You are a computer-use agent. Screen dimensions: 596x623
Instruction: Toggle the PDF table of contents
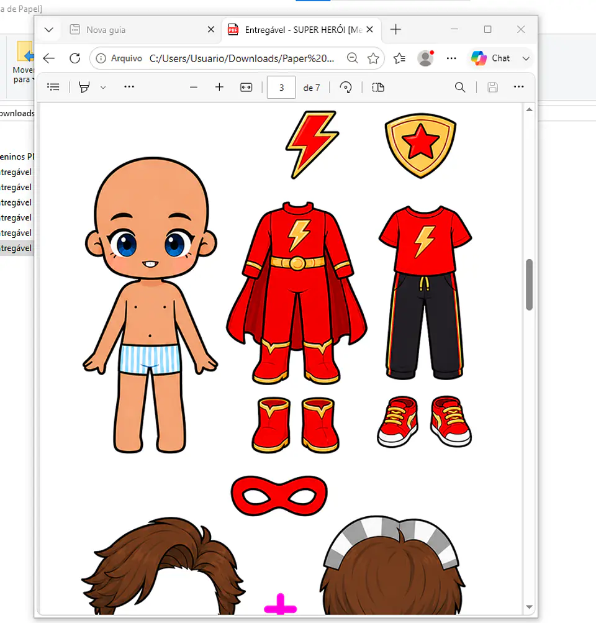coord(53,87)
